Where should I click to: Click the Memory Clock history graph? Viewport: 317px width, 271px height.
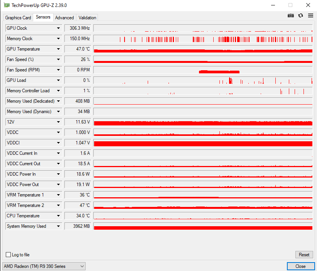point(203,39)
